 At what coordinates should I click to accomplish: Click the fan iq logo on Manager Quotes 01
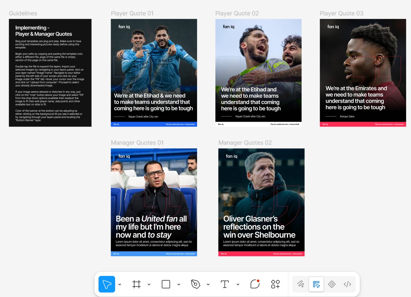pyautogui.click(x=124, y=156)
